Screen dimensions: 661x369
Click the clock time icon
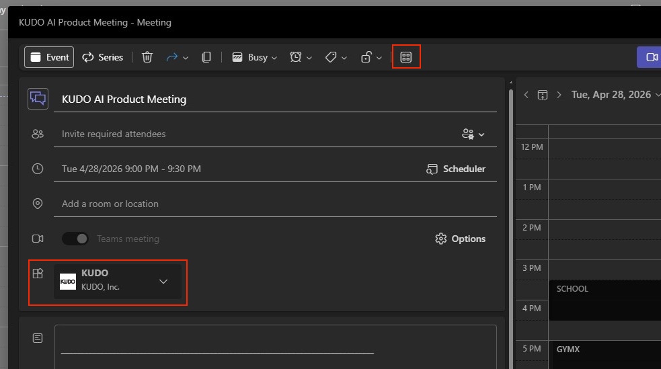[x=38, y=169]
